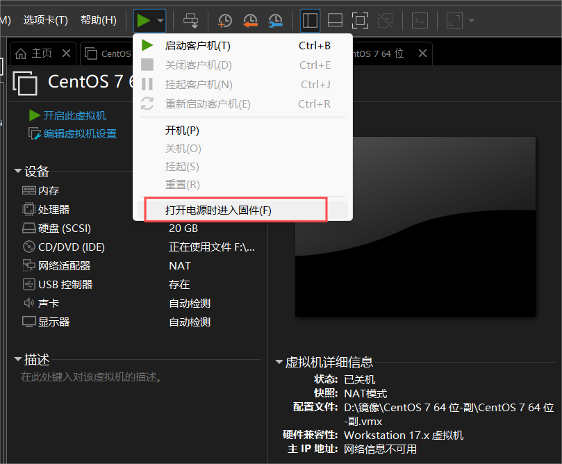
Task: Click the hard disk drive icon
Action: click(x=28, y=229)
